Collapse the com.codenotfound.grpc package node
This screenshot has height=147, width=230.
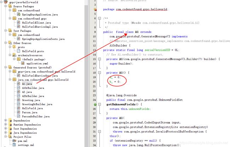click(10, 18)
